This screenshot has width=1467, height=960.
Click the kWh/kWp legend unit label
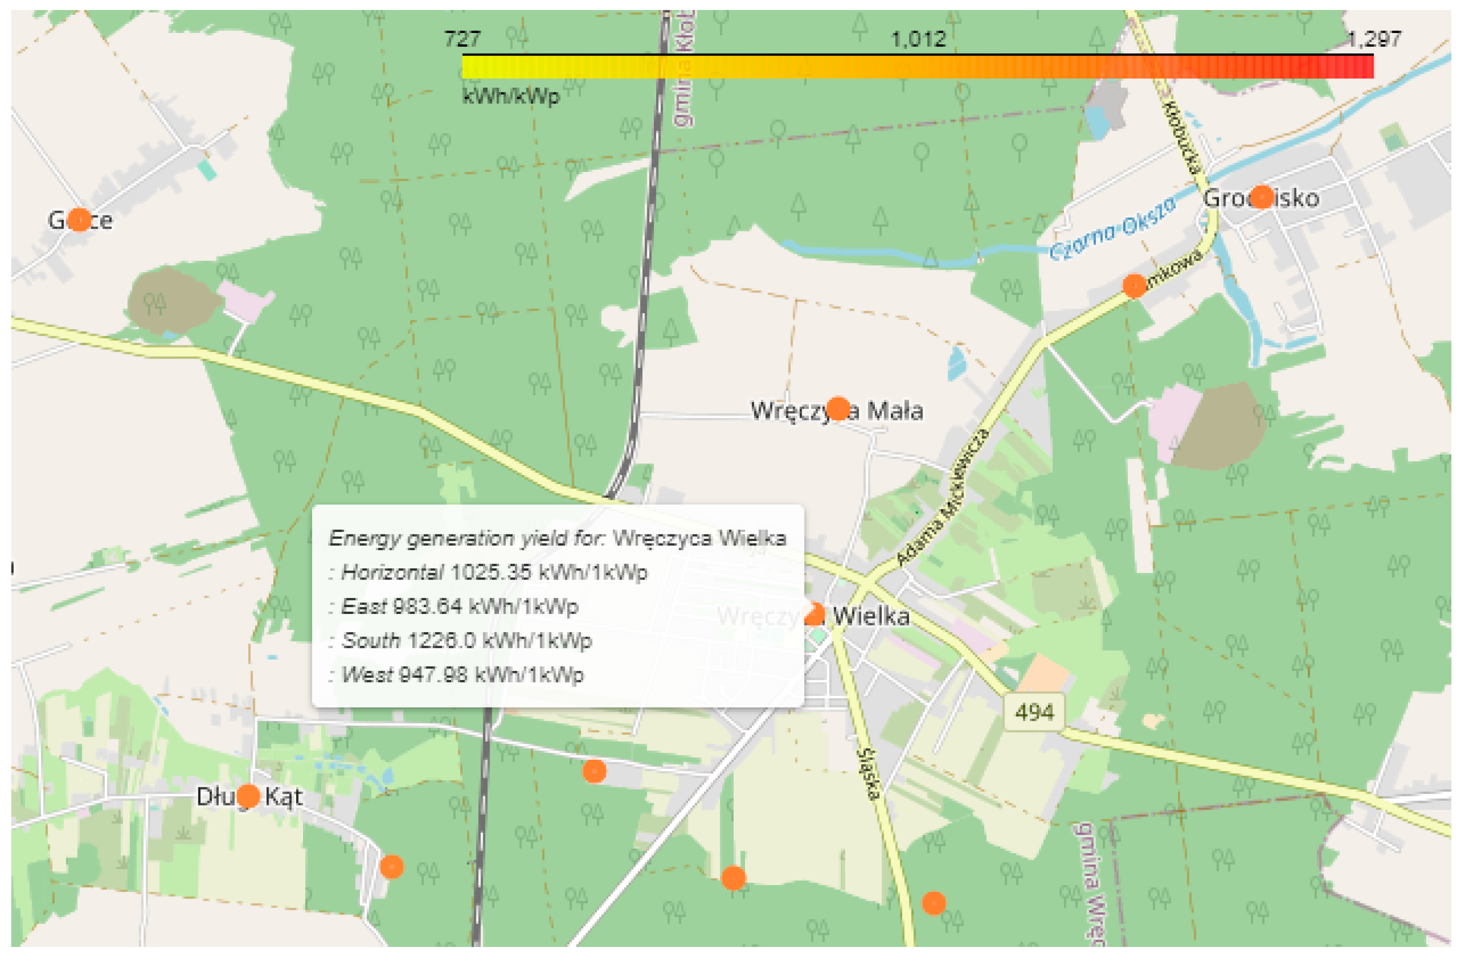tap(511, 96)
